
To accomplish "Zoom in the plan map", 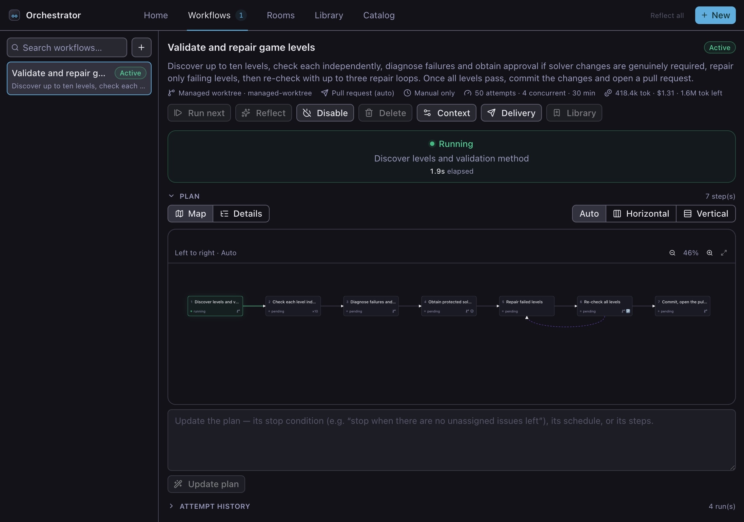I will click(x=709, y=253).
